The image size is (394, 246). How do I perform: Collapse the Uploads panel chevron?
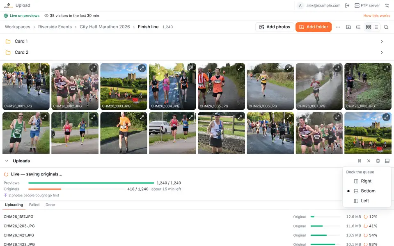[x=7, y=161]
